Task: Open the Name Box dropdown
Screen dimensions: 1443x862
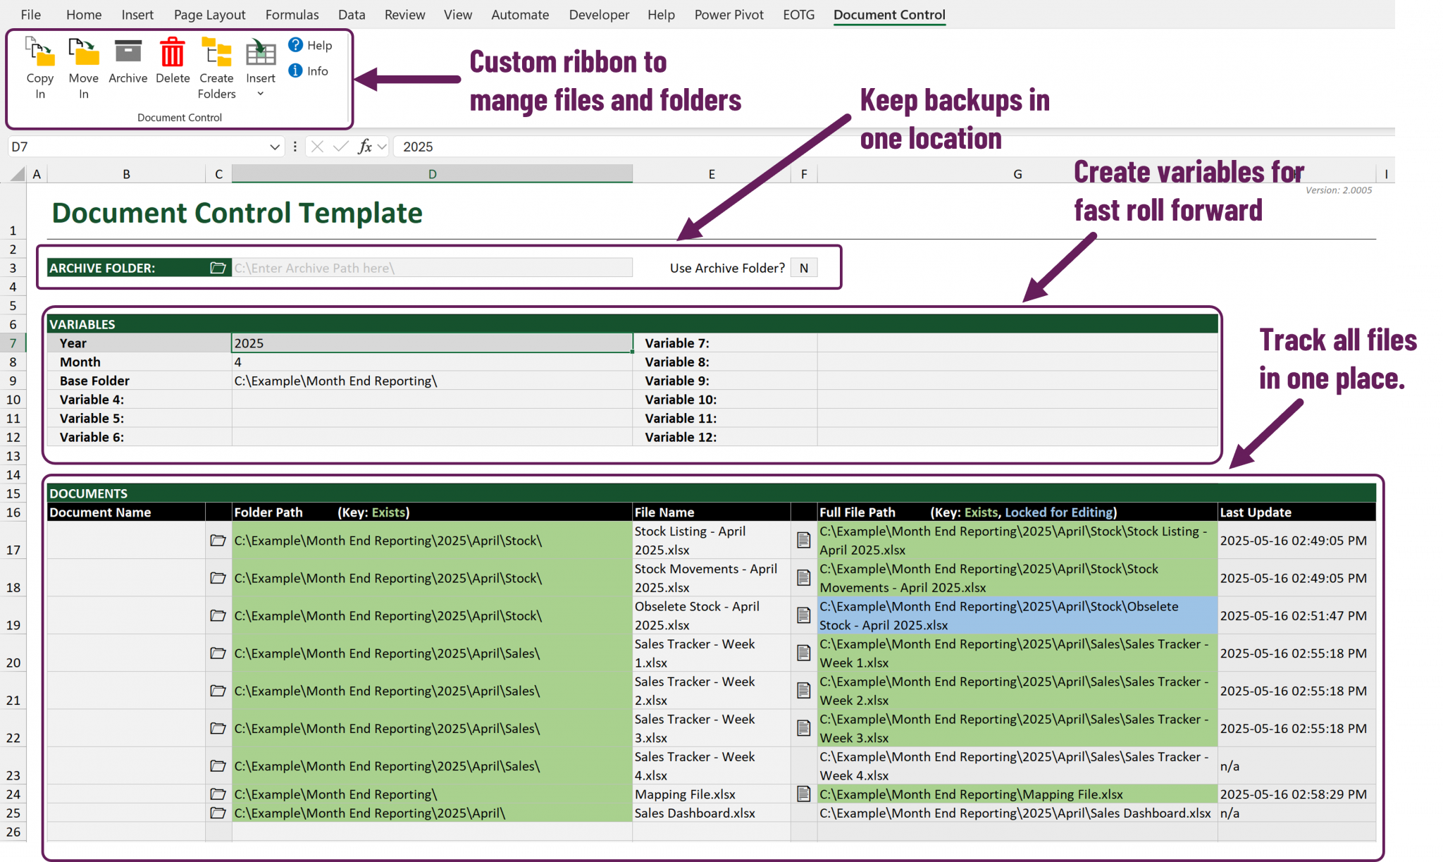Action: pyautogui.click(x=275, y=147)
